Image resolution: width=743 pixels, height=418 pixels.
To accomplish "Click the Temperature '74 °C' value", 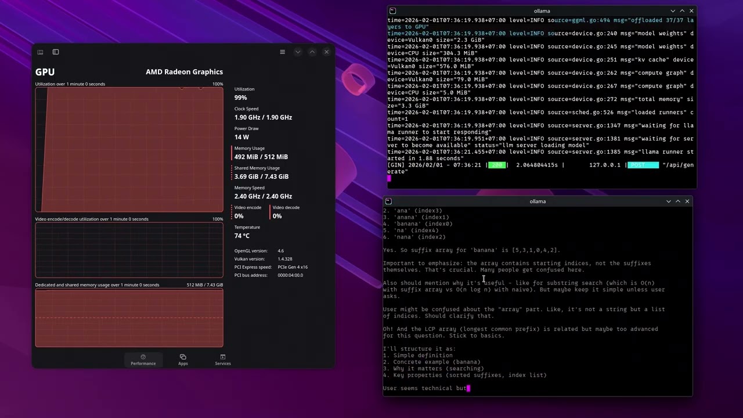I will pyautogui.click(x=241, y=236).
